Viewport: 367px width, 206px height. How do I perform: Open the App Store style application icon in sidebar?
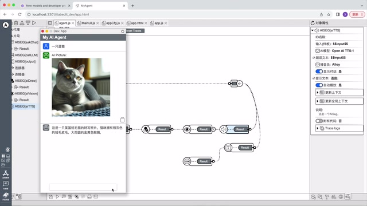(x=6, y=174)
